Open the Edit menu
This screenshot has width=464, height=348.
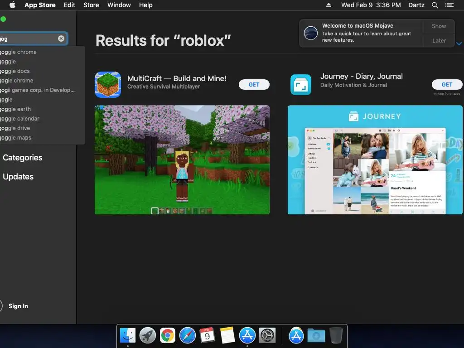[x=69, y=5]
